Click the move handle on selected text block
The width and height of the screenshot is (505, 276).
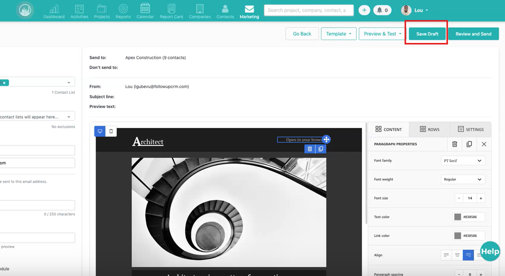pyautogui.click(x=326, y=139)
